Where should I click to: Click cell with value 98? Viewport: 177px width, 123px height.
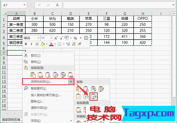pyautogui.click(x=107, y=25)
